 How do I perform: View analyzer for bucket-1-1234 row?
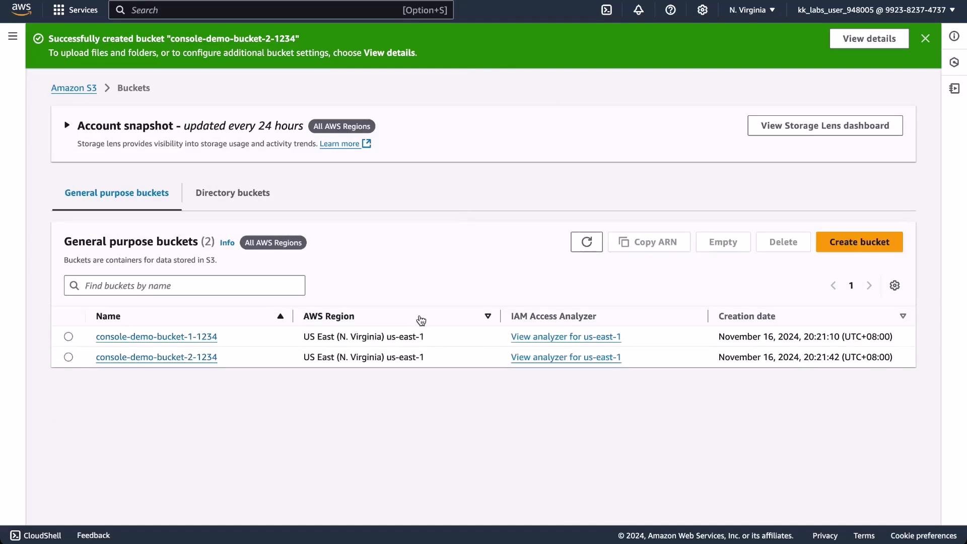pyautogui.click(x=566, y=336)
